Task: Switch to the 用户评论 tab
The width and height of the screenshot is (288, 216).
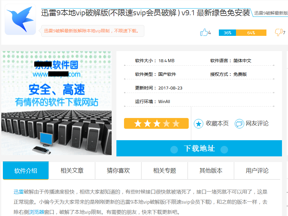Action: [x=257, y=171]
